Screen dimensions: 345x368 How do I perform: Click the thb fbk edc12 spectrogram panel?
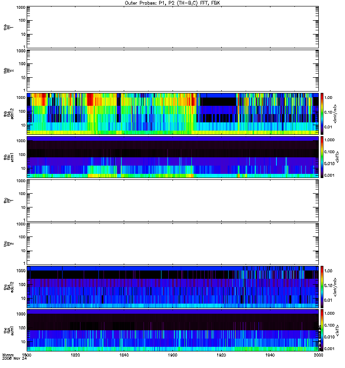click(x=172, y=114)
